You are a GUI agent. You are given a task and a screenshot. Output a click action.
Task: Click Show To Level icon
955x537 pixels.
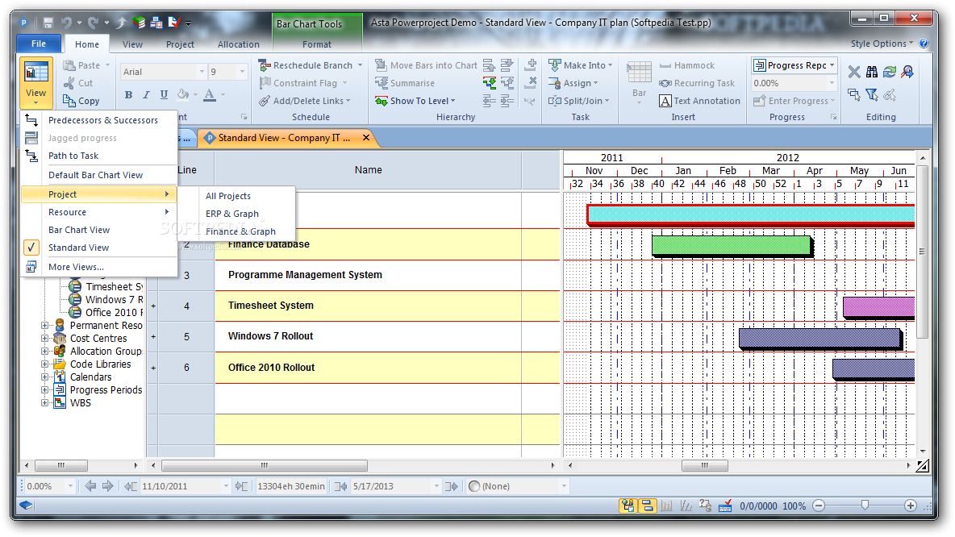(x=382, y=101)
